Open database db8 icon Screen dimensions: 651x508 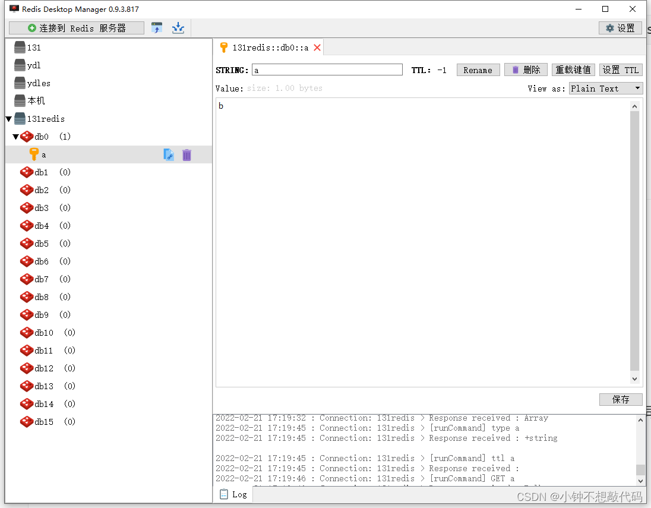tap(27, 297)
